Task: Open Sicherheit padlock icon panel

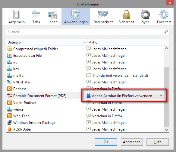Action: pos(127,14)
